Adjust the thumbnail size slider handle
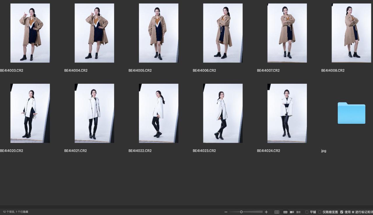Screen dimensions: 373x215 click(x=241, y=212)
